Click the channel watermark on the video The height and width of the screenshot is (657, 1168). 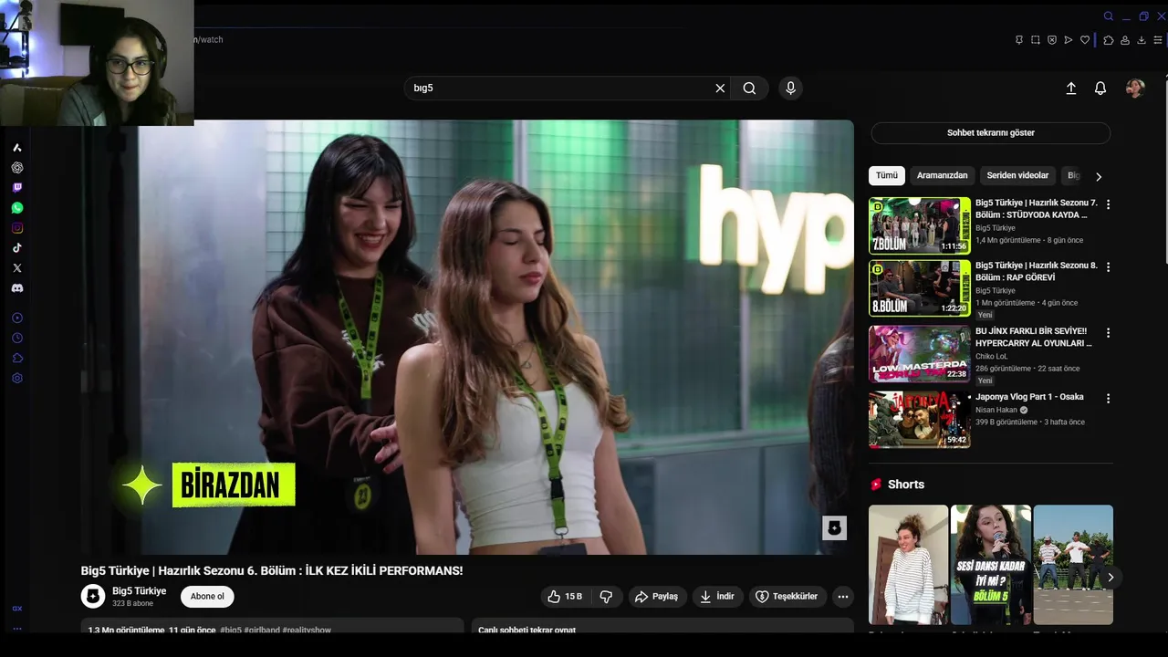pos(834,528)
